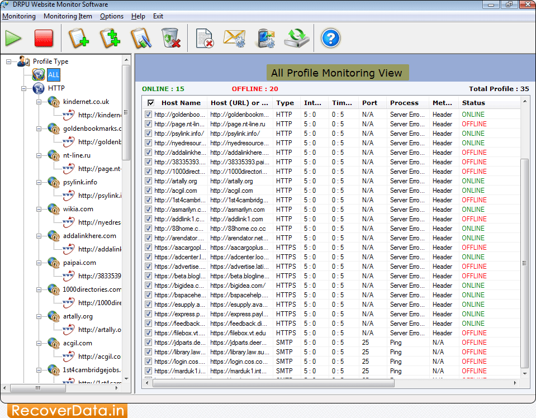The width and height of the screenshot is (536, 418).
Task: Click the www icon for http://page.nt
Action: [69, 169]
